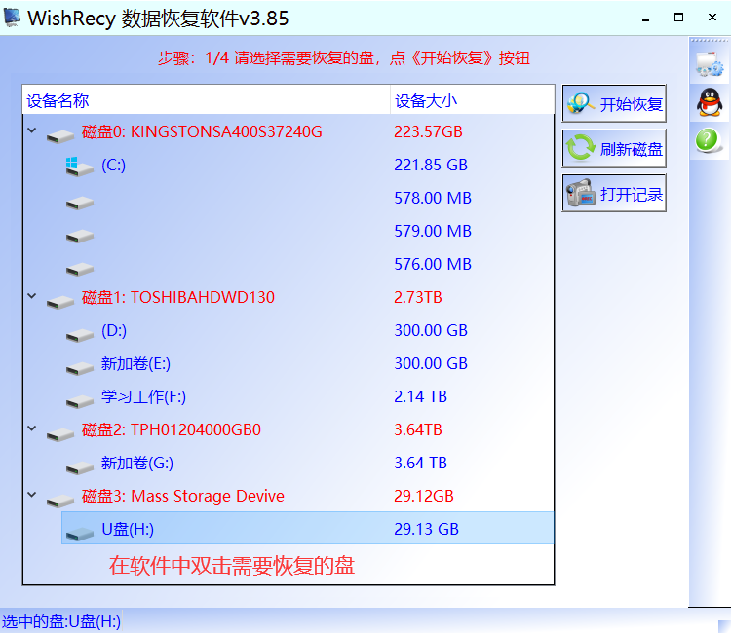This screenshot has width=731, height=633.
Task: Click the QQ penguin contact icon
Action: pyautogui.click(x=710, y=102)
